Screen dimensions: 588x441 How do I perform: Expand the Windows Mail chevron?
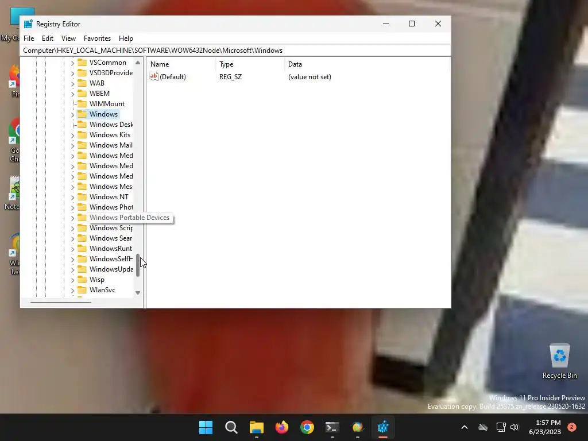tap(73, 145)
